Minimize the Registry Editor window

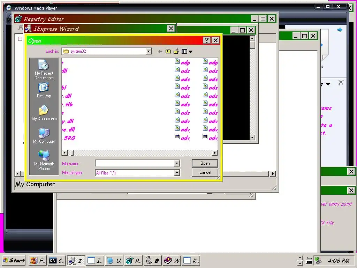click(255, 19)
